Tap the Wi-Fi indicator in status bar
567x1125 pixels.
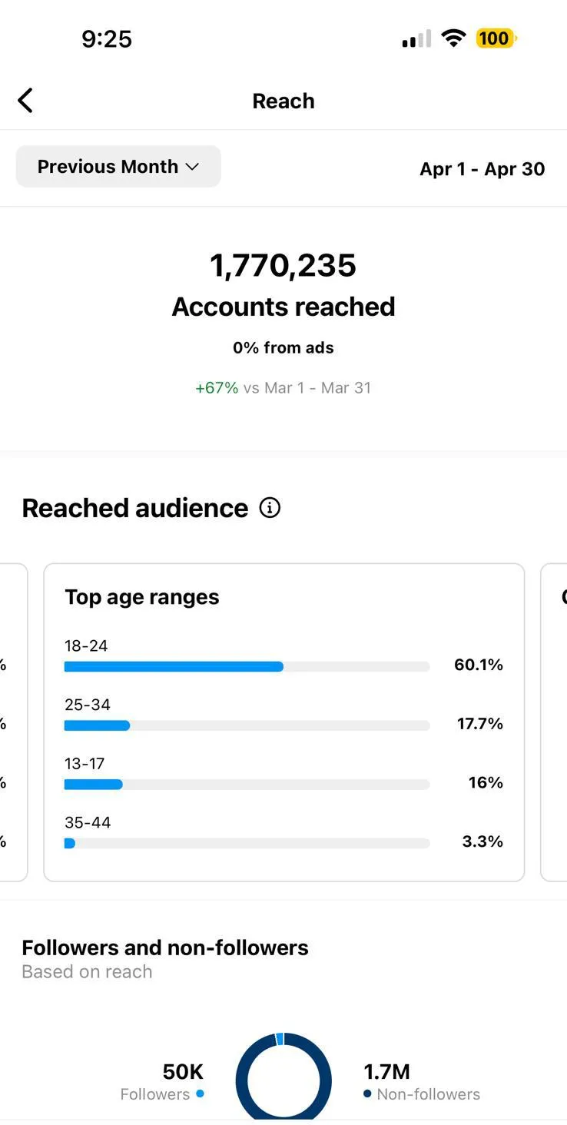[453, 37]
